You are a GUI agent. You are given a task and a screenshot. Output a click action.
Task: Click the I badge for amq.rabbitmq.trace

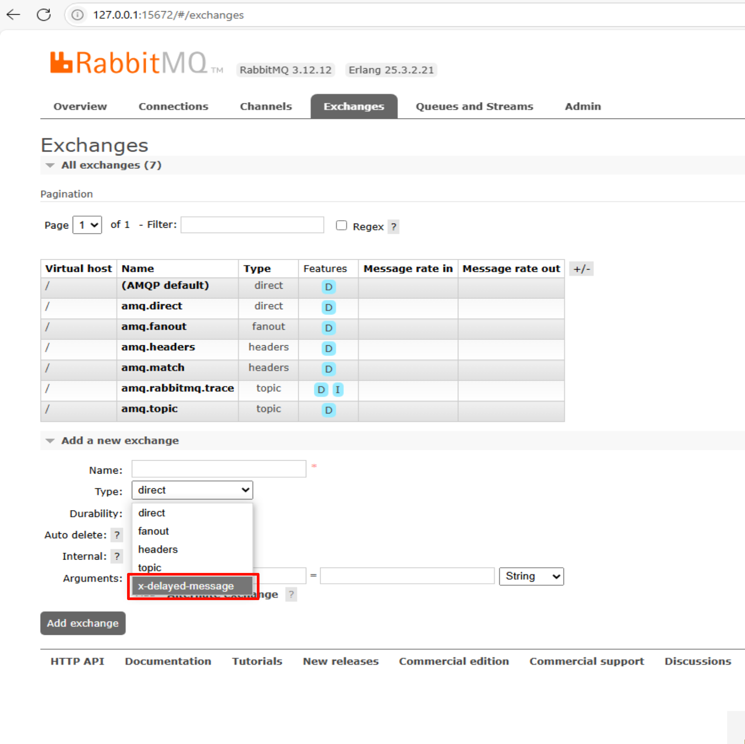click(338, 390)
